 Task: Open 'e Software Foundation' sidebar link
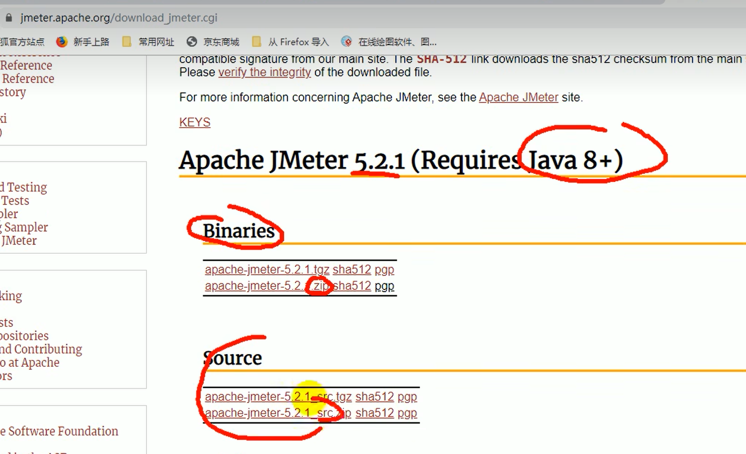tap(59, 431)
